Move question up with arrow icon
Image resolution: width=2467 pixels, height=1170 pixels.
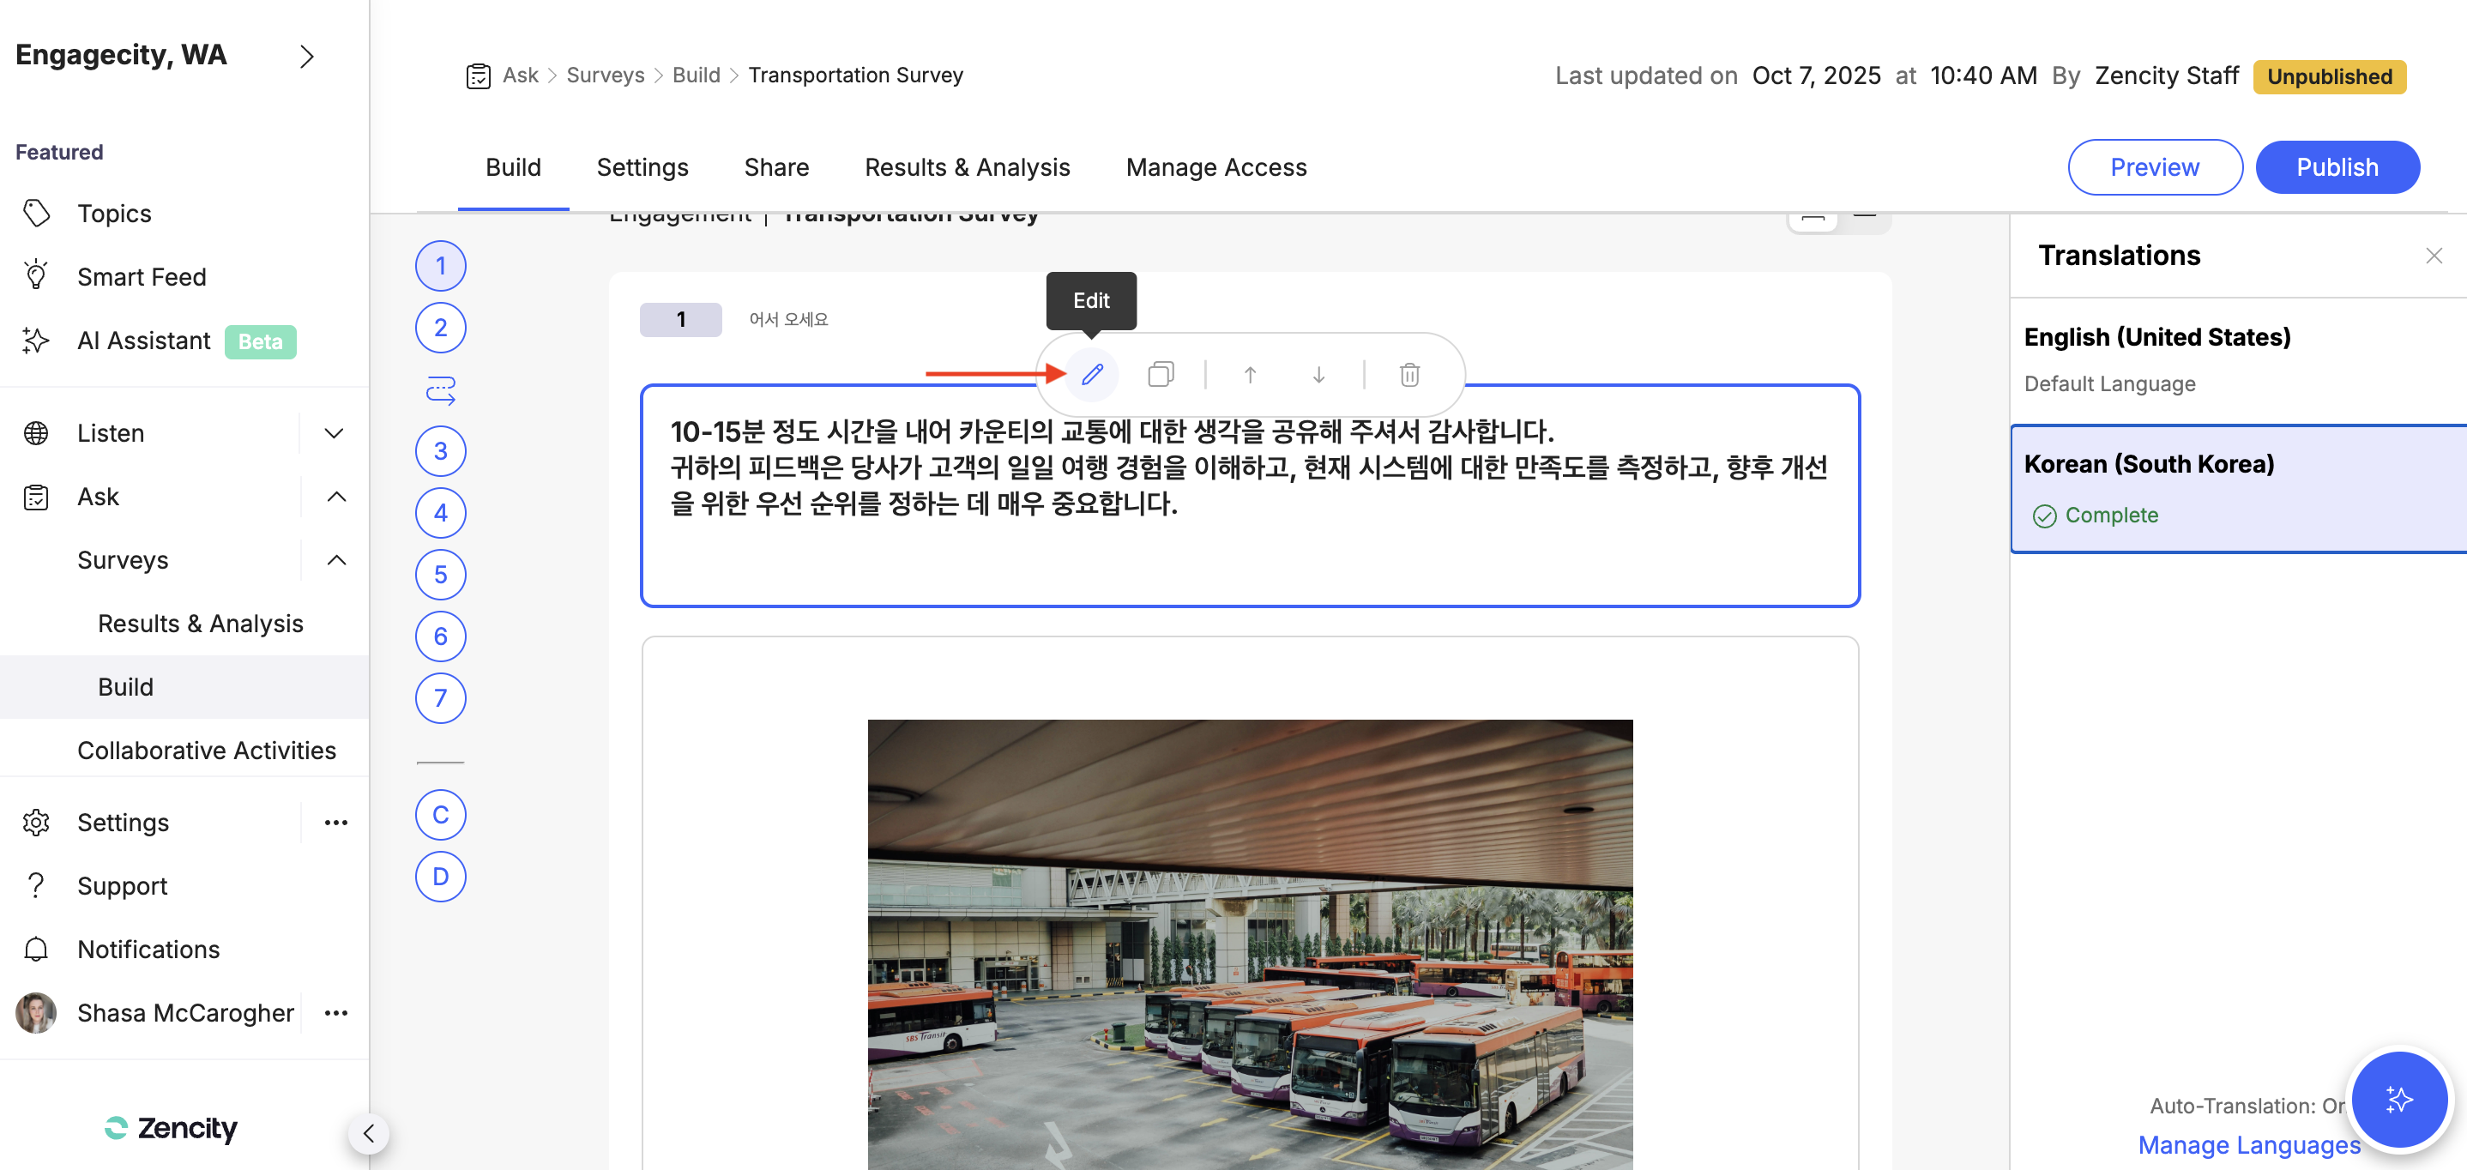coord(1250,374)
